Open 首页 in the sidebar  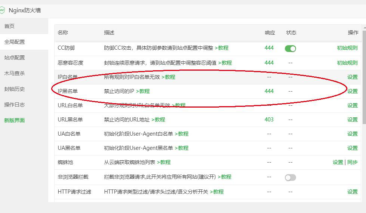coord(9,26)
